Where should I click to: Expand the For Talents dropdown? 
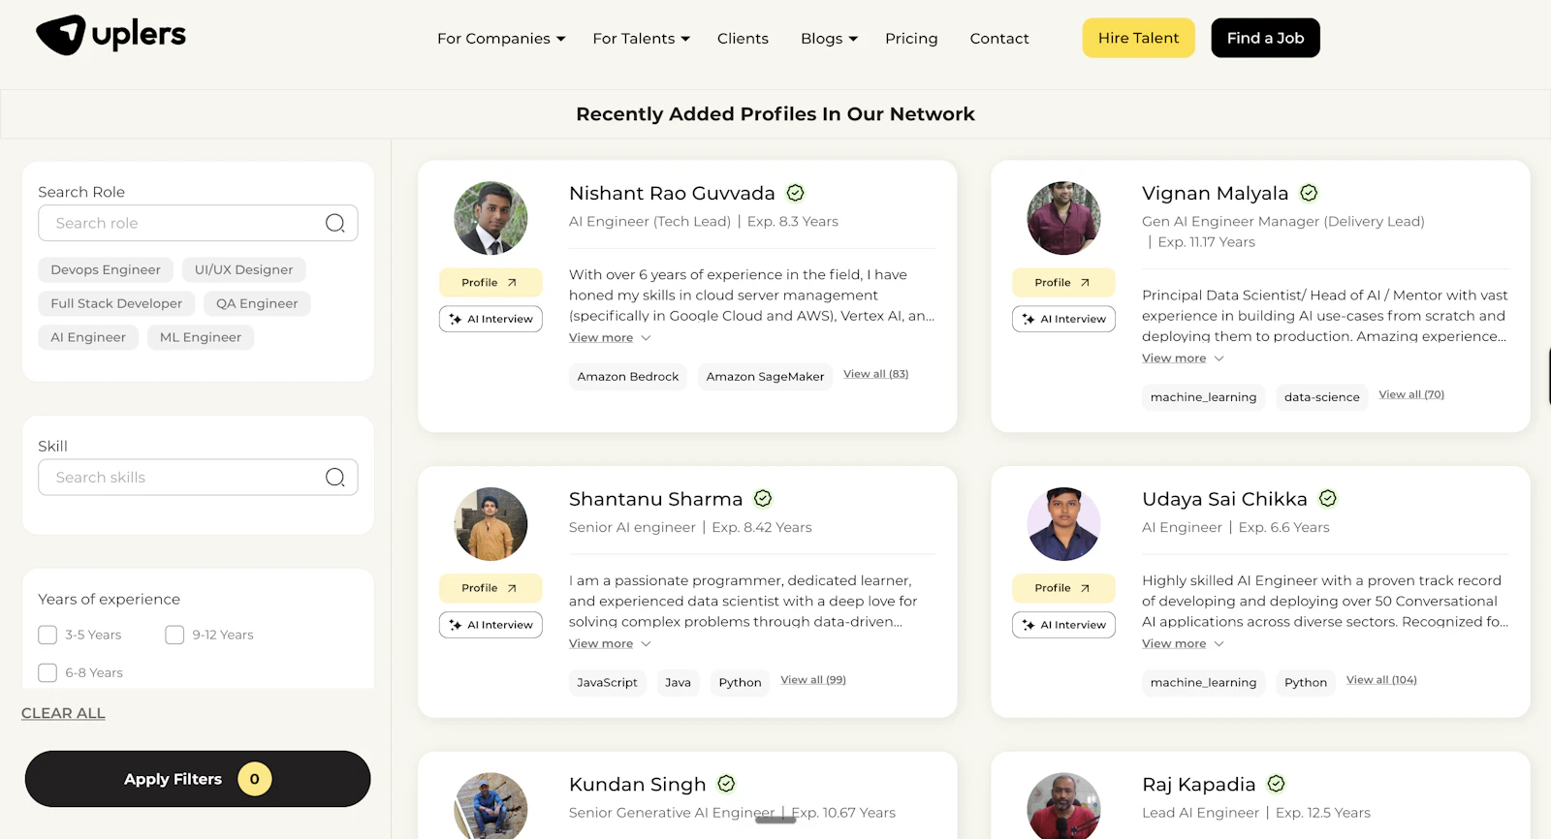pyautogui.click(x=642, y=39)
